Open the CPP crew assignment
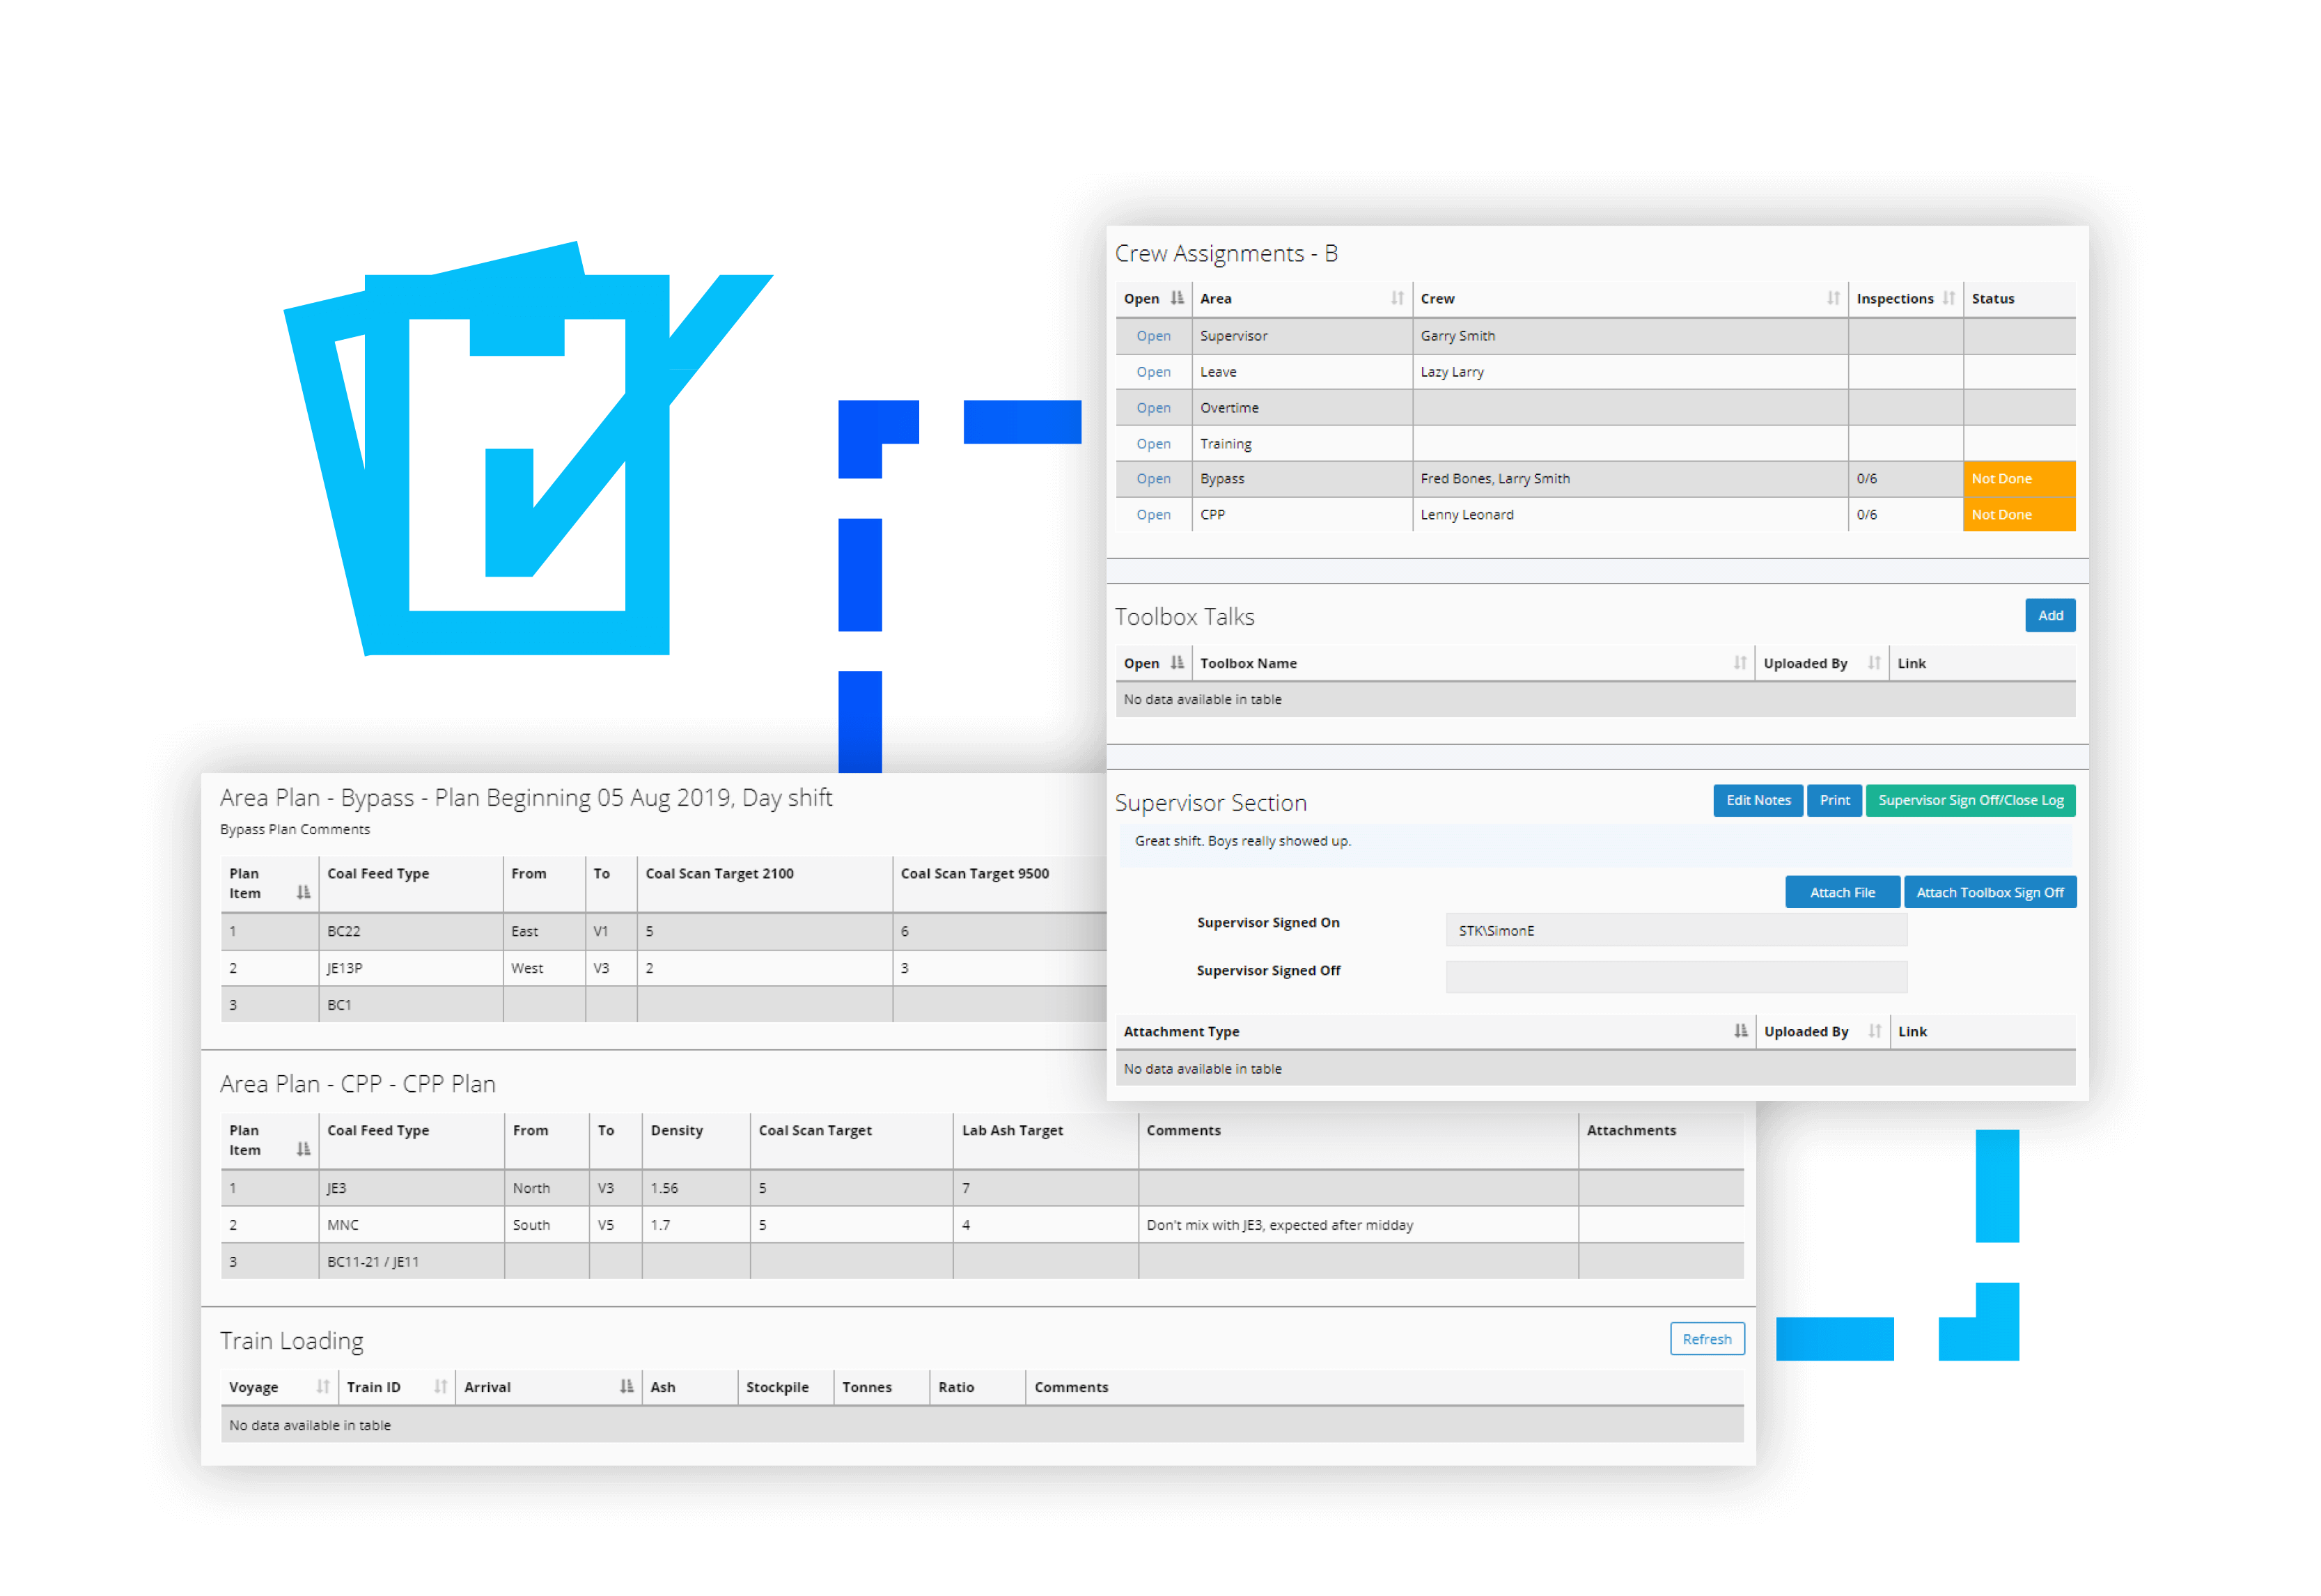The image size is (2321, 1596). pos(1153,515)
